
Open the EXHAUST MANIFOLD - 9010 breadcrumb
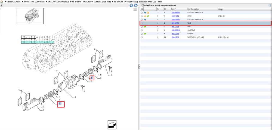(144, 2)
